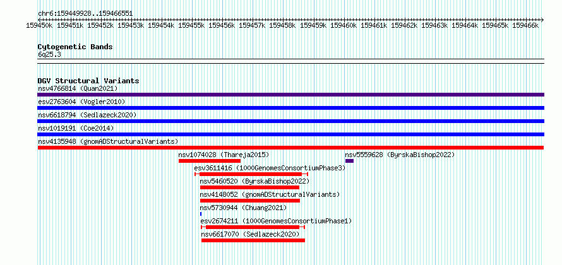Open esv2763604 (Vogler2010) variant label
Screen dimensions: 562x265
coord(81,102)
